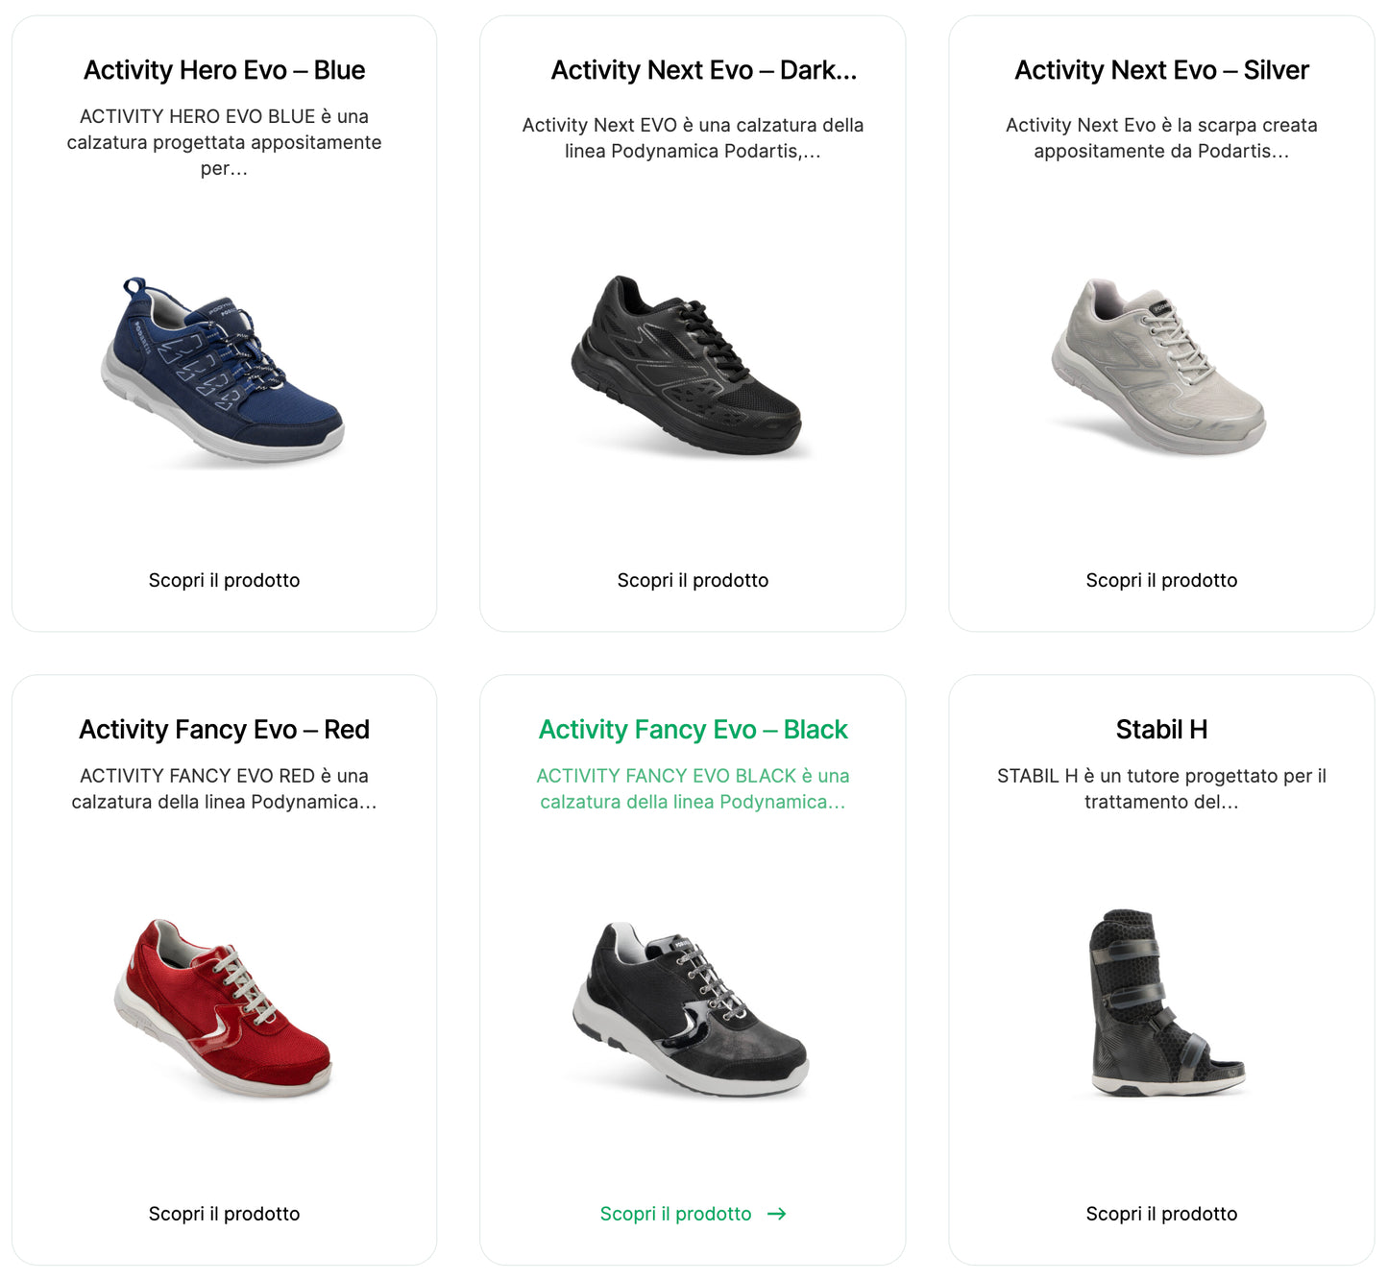Screen dimensions: 1388x1280
Task: Click Scopri il prodotto under Stabil H
Action: coord(1162,1214)
